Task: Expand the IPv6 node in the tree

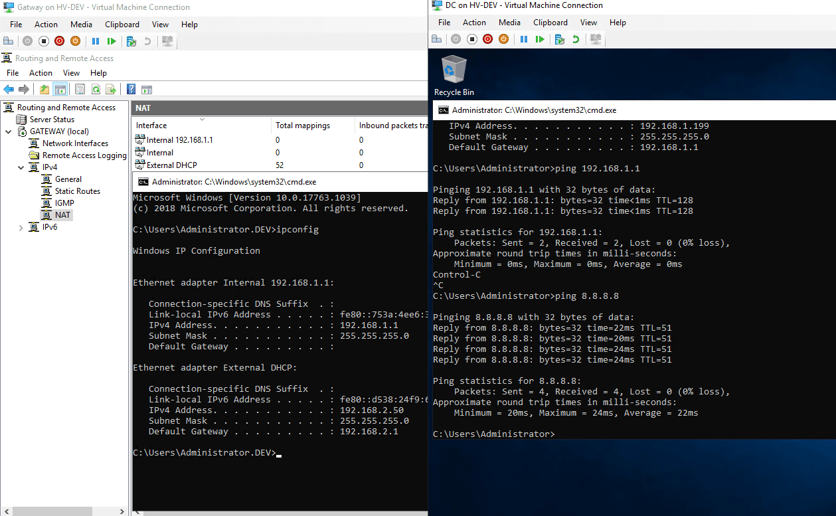Action: [22, 226]
